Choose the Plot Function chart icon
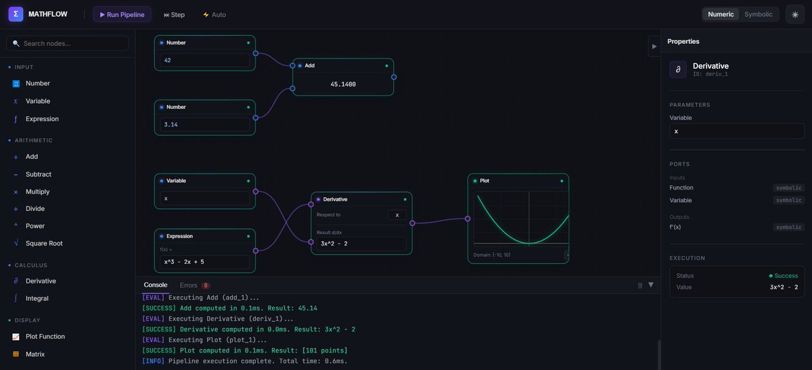 point(16,336)
